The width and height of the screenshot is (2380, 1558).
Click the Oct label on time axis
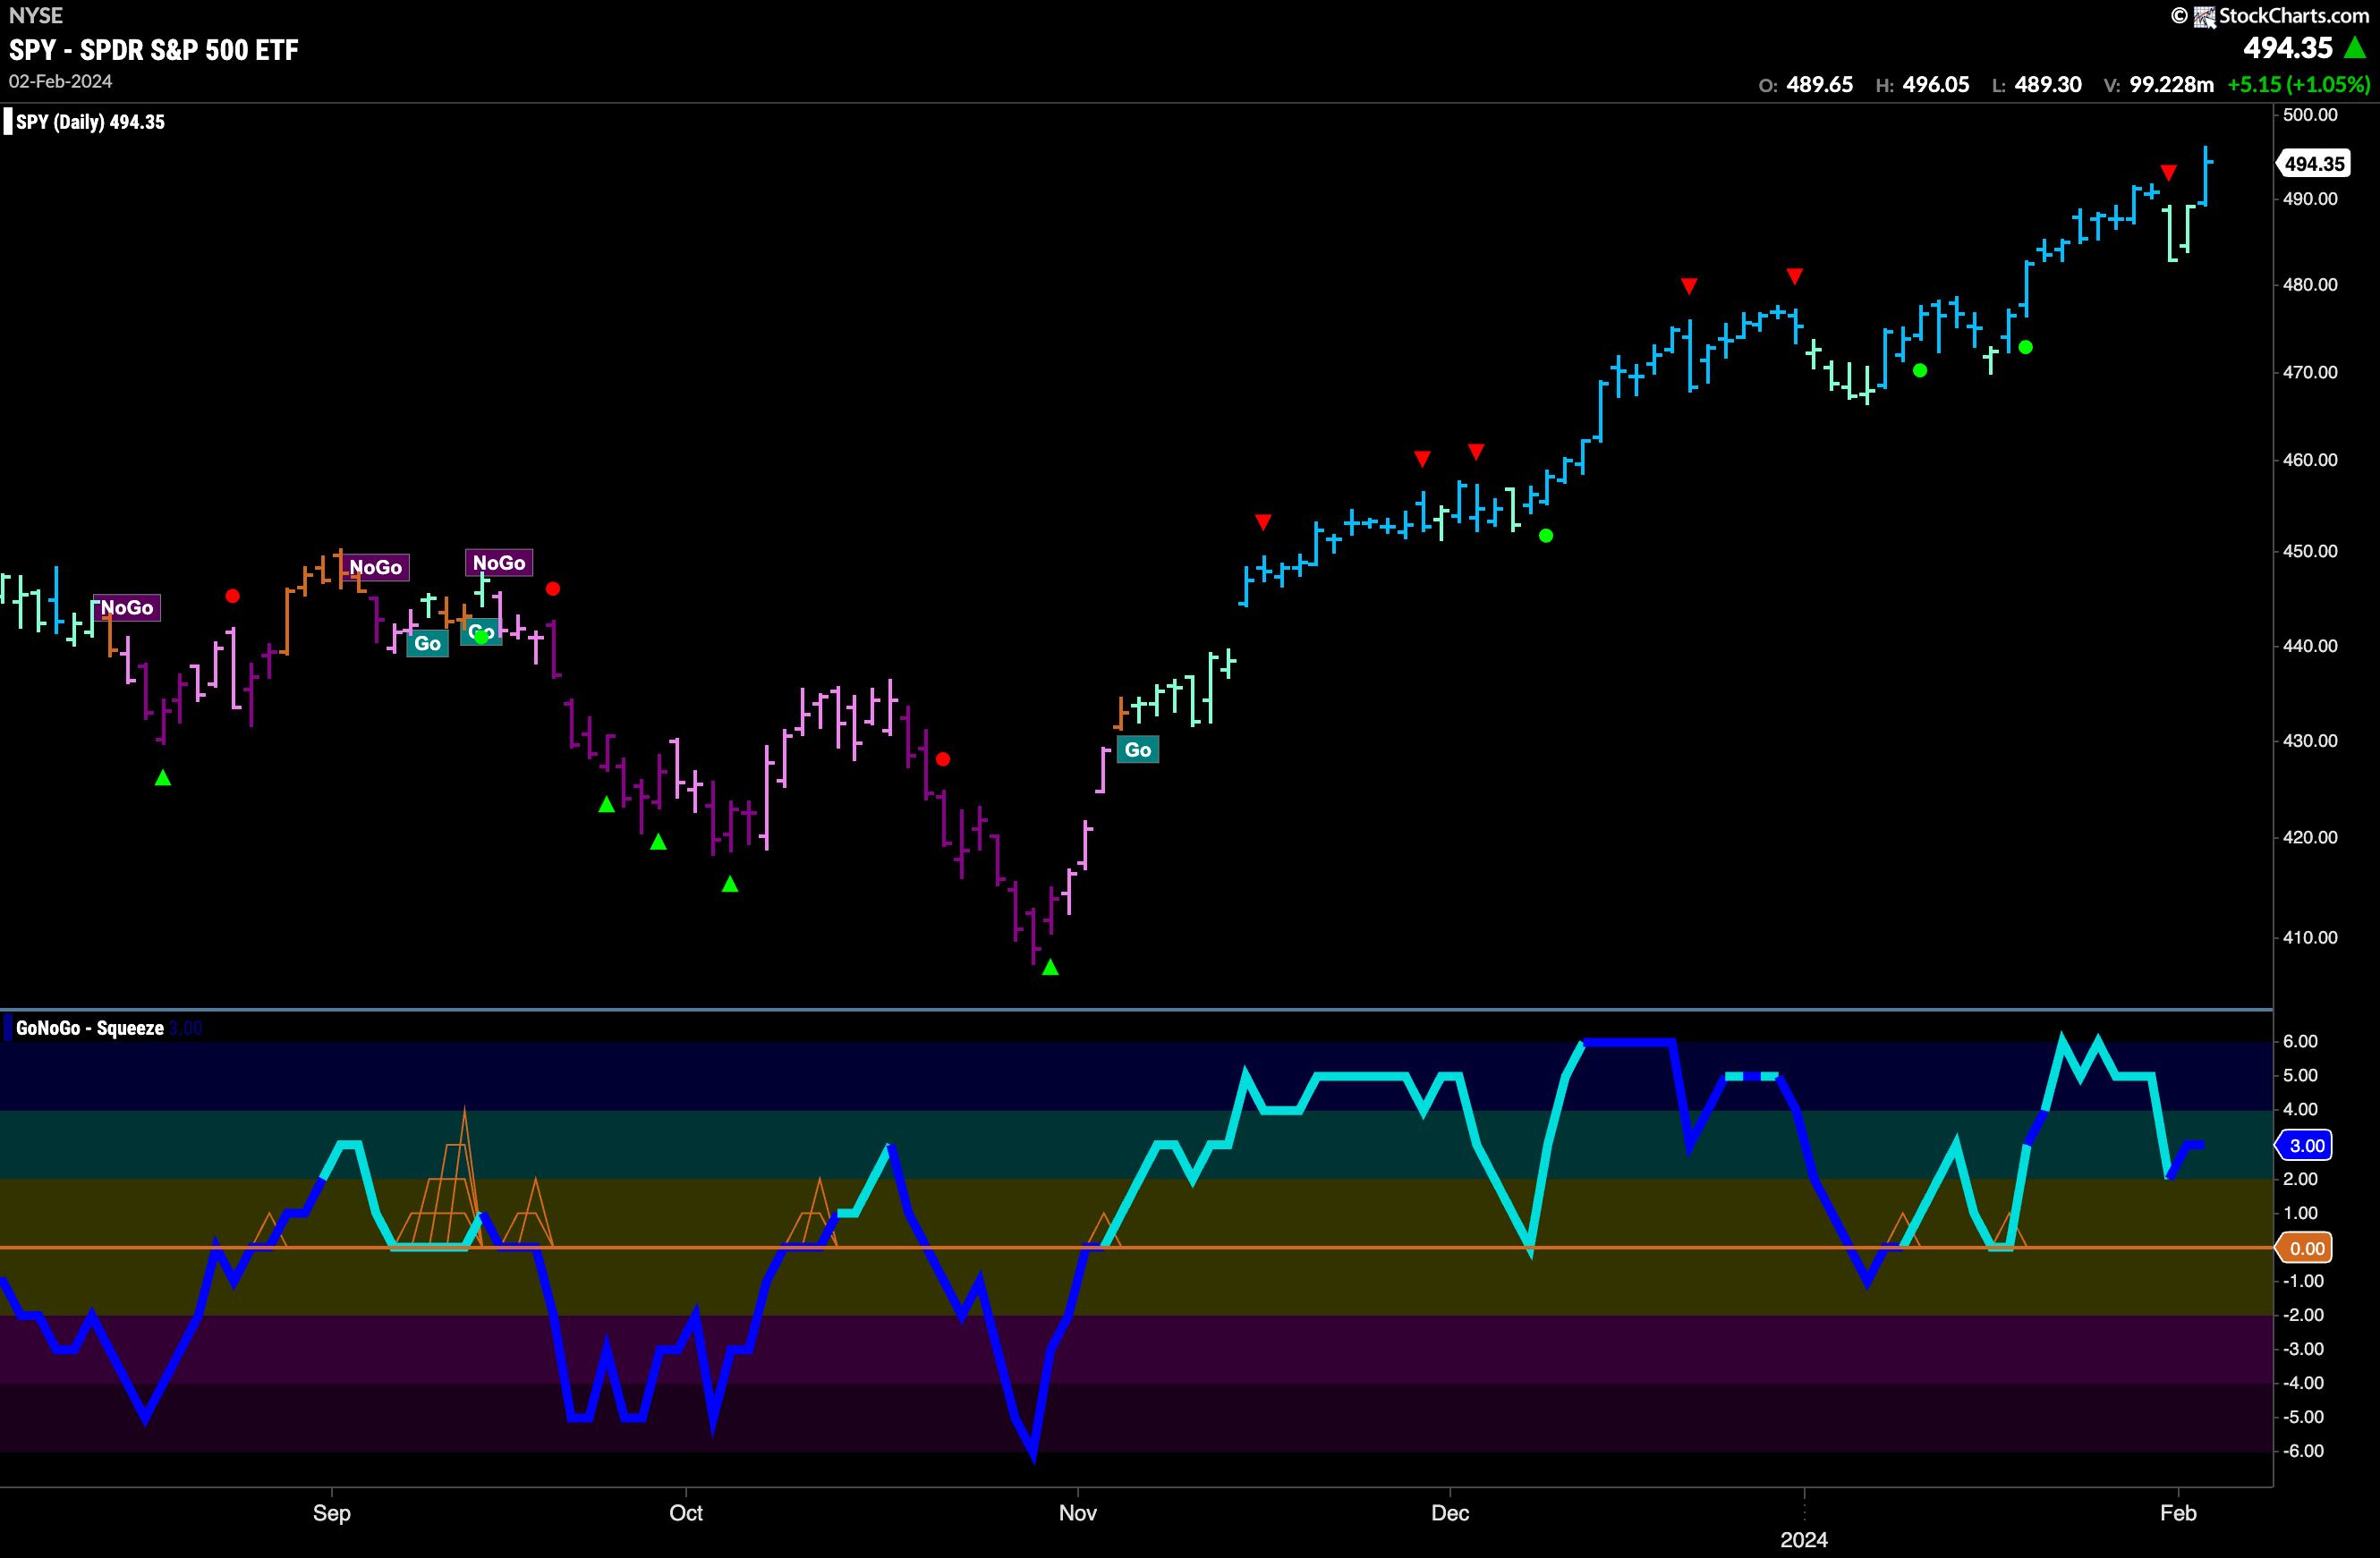point(686,1513)
